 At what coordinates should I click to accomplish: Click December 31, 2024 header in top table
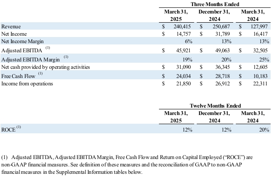tap(215, 15)
